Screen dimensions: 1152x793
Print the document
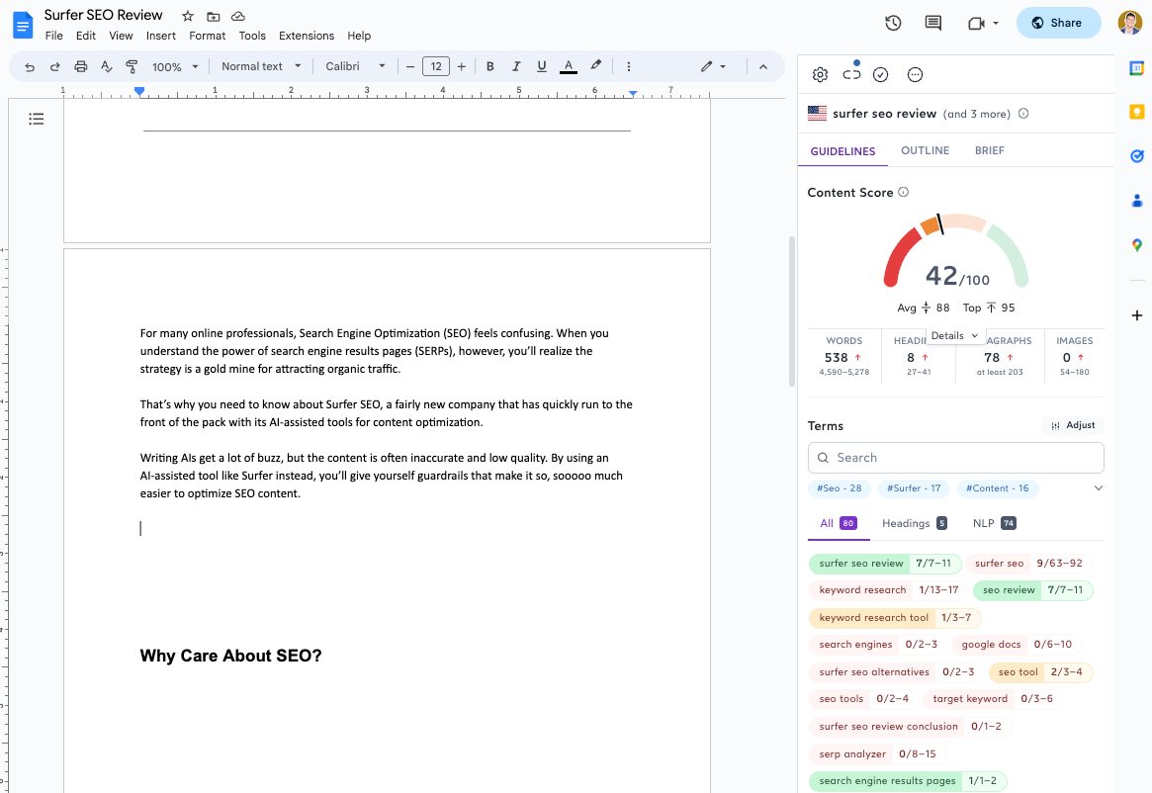coord(81,66)
